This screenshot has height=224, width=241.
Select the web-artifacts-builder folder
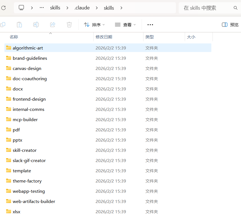click(108, 201)
